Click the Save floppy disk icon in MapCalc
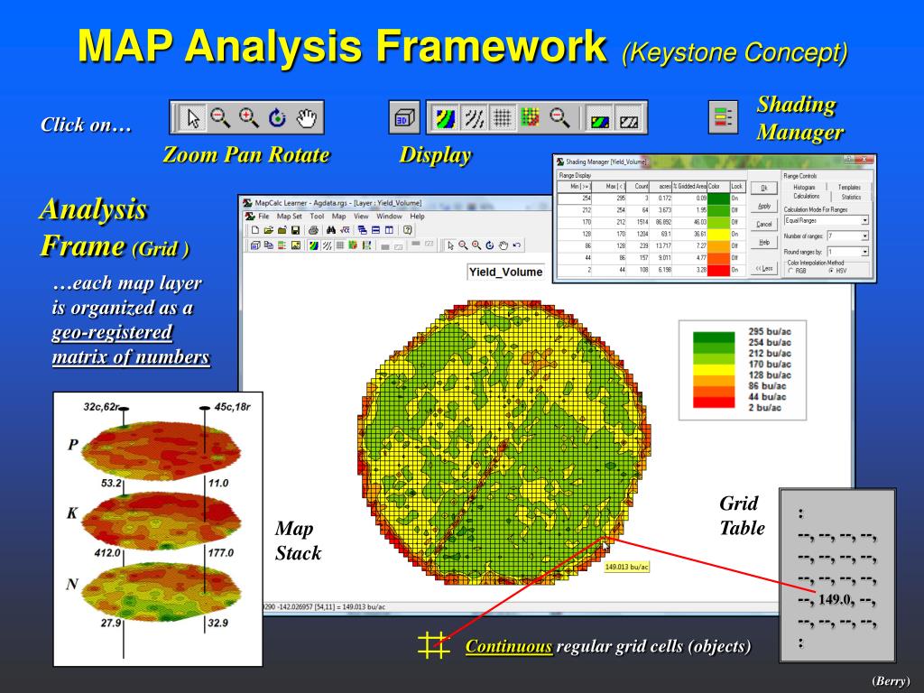924x693 pixels. click(x=295, y=230)
